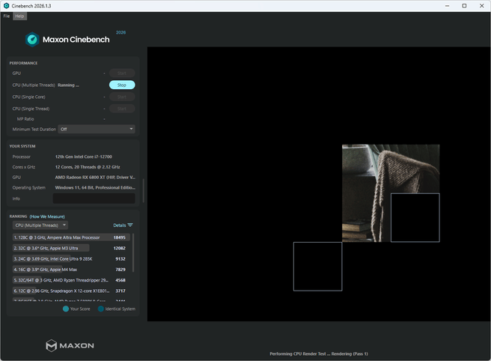This screenshot has height=361, width=491.
Task: Click the Cinebench app icon in title bar
Action: tap(6, 6)
